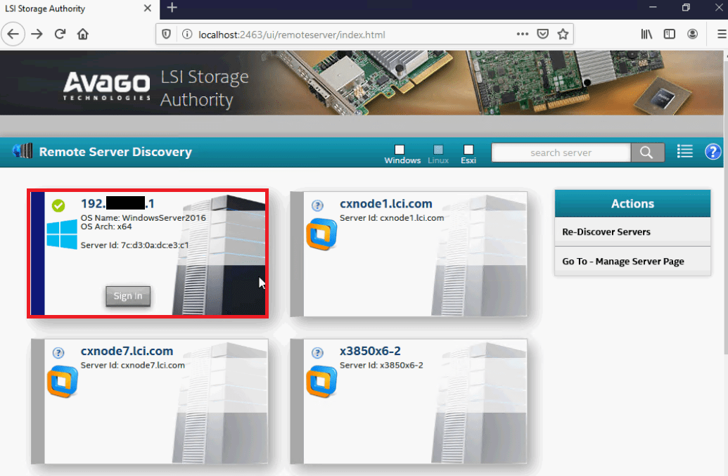Toggle the Windows filter checkbox

point(400,149)
